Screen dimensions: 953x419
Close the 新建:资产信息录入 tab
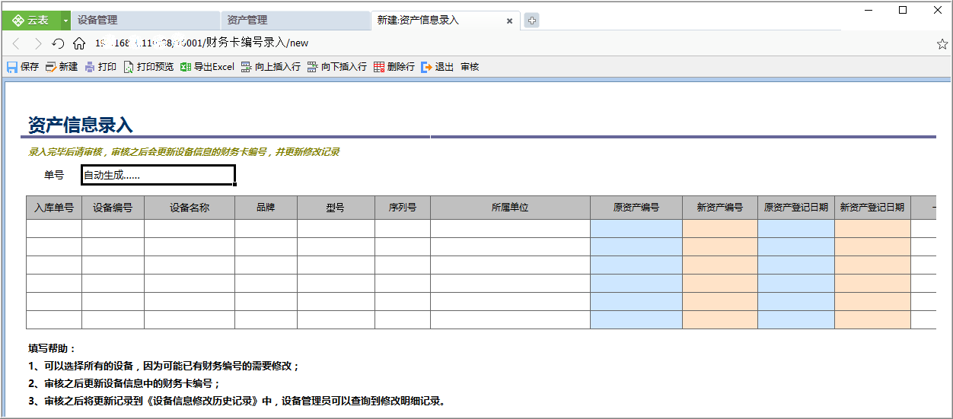510,21
